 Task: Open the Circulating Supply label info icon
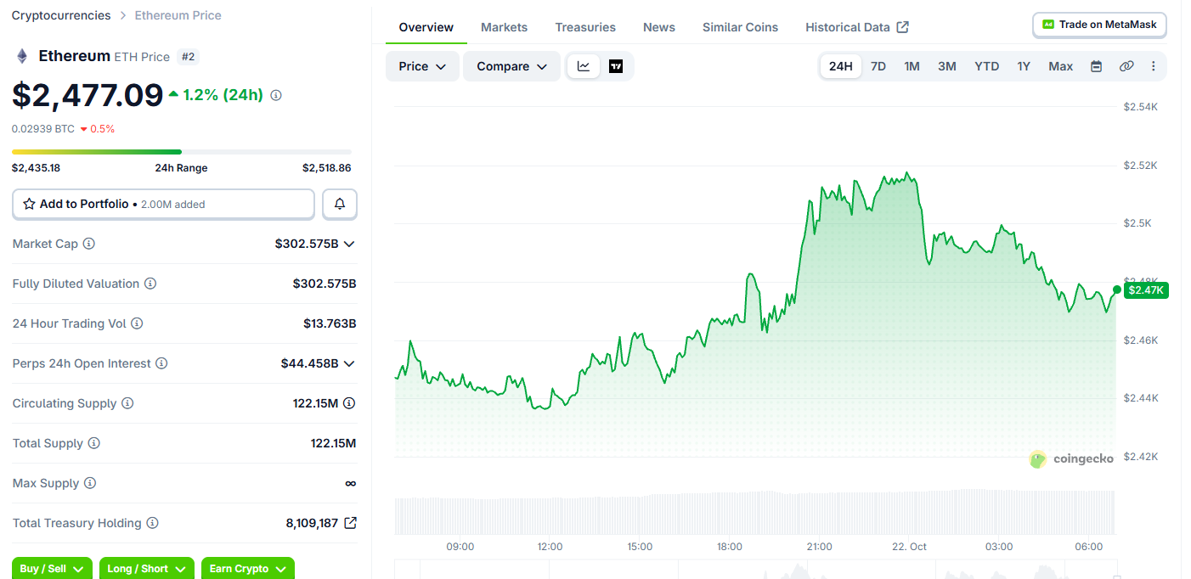[x=127, y=403]
